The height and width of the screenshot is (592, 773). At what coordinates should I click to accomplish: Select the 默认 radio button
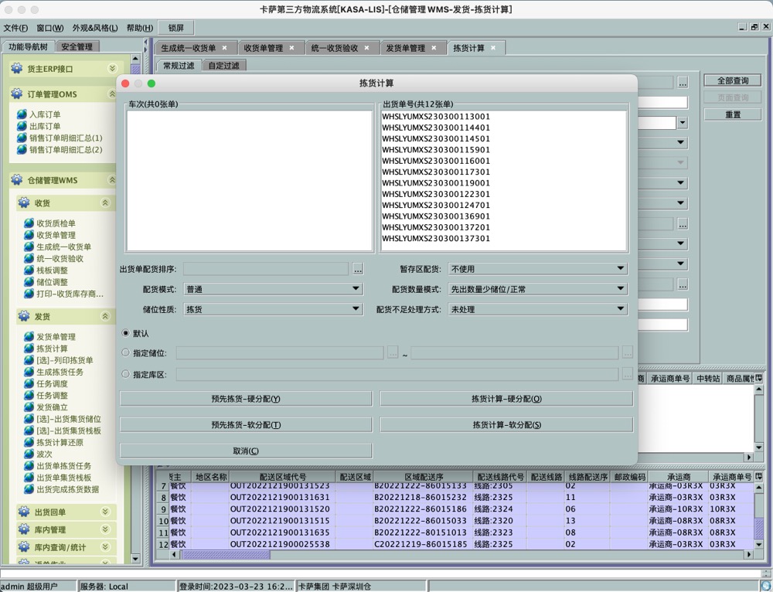(x=126, y=334)
